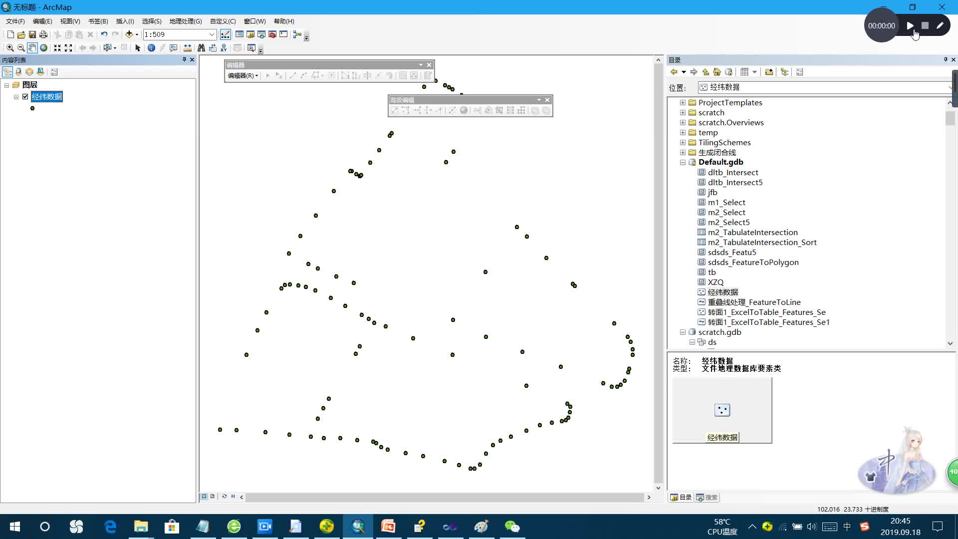
Task: Open the ArcToolbox window
Action: [x=272, y=34]
